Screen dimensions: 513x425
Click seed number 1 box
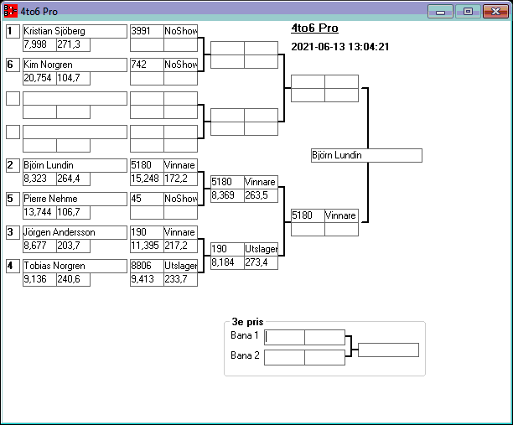13,31
